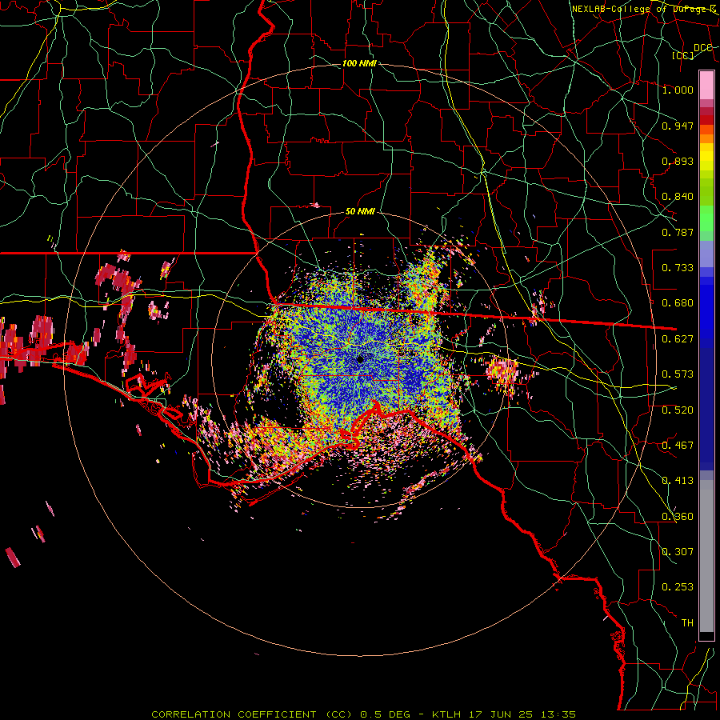
Task: Click the 0.733 scale value
Action: [678, 267]
